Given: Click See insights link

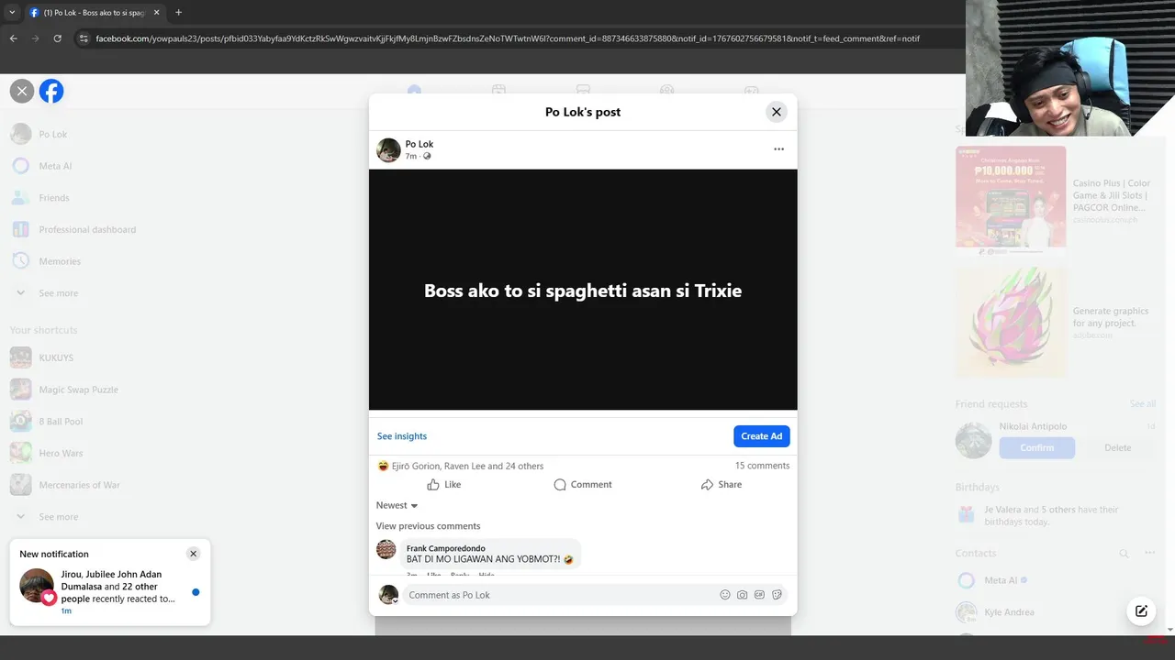Looking at the screenshot, I should coord(402,436).
